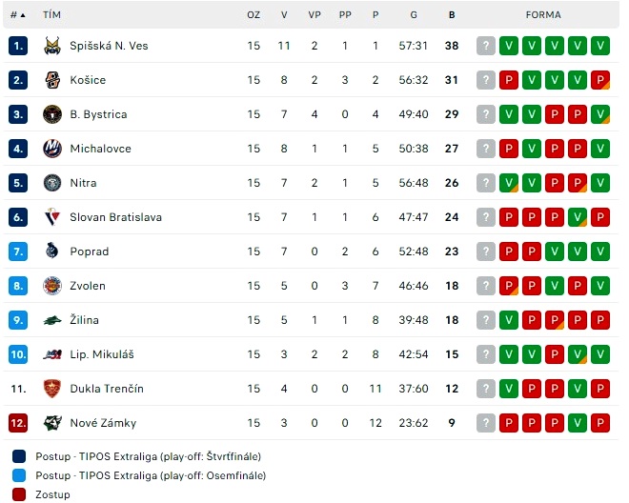Image resolution: width=629 pixels, height=503 pixels.
Task: Open Košice's latest red P result badge
Action: point(509,80)
